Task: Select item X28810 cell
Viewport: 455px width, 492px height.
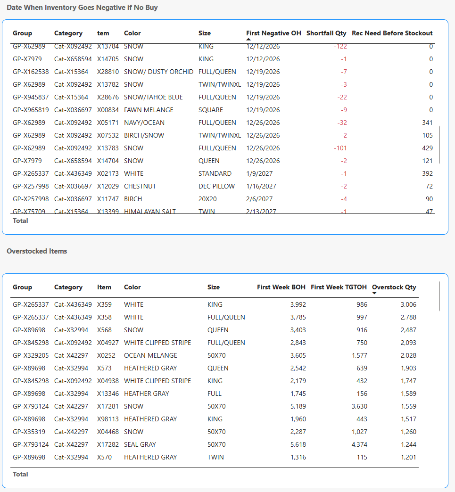Action: coord(108,72)
